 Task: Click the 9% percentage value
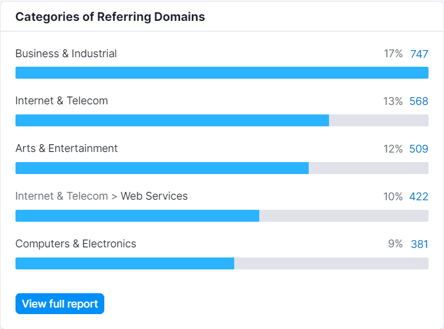[x=395, y=244]
